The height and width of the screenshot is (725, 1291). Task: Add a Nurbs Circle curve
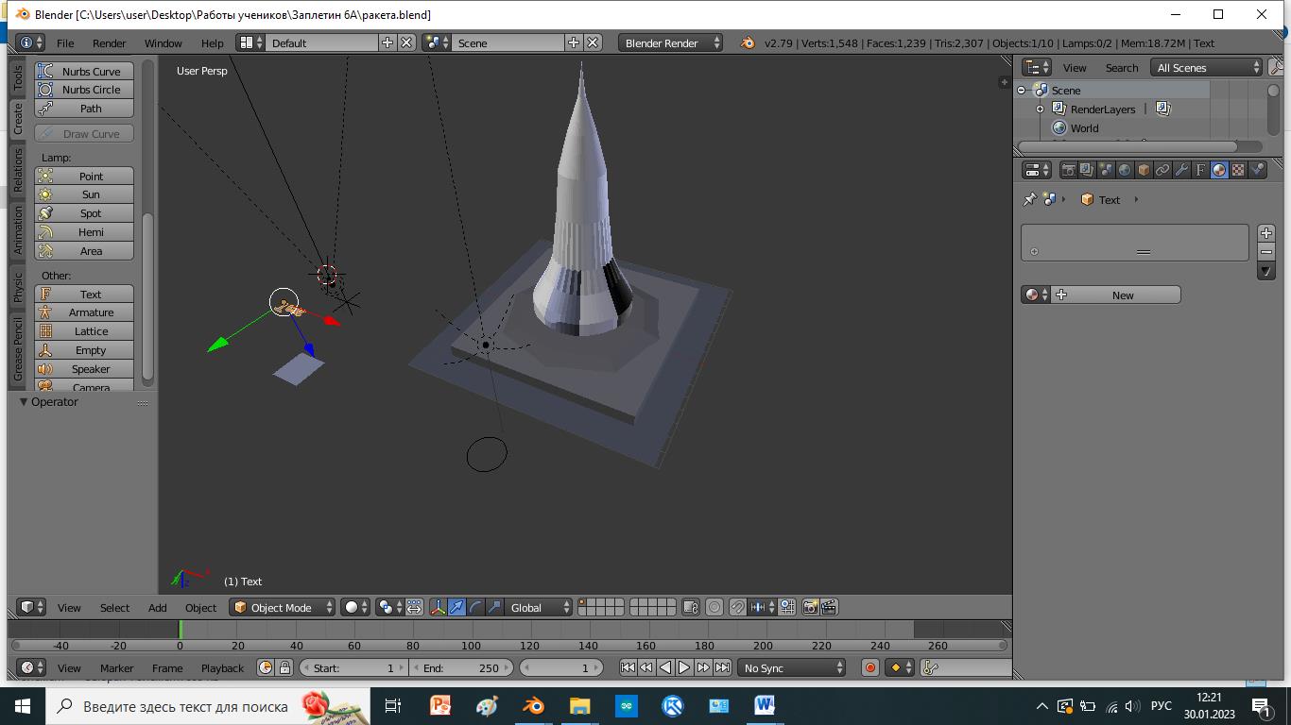click(x=84, y=90)
